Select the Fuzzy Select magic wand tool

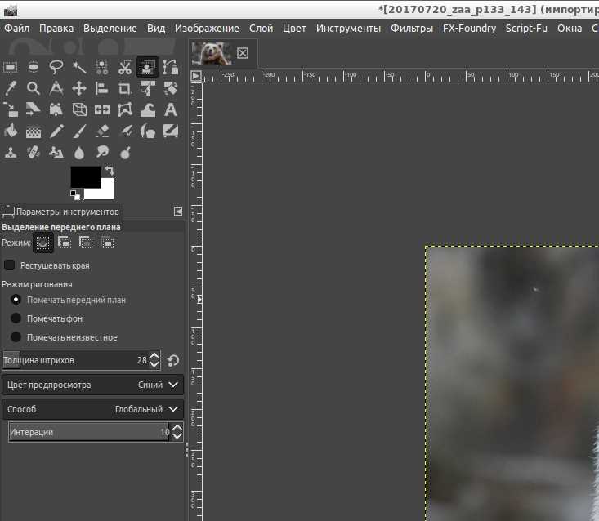pos(79,68)
